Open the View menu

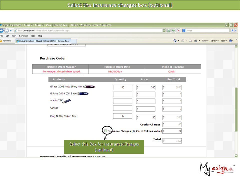(x=14, y=36)
